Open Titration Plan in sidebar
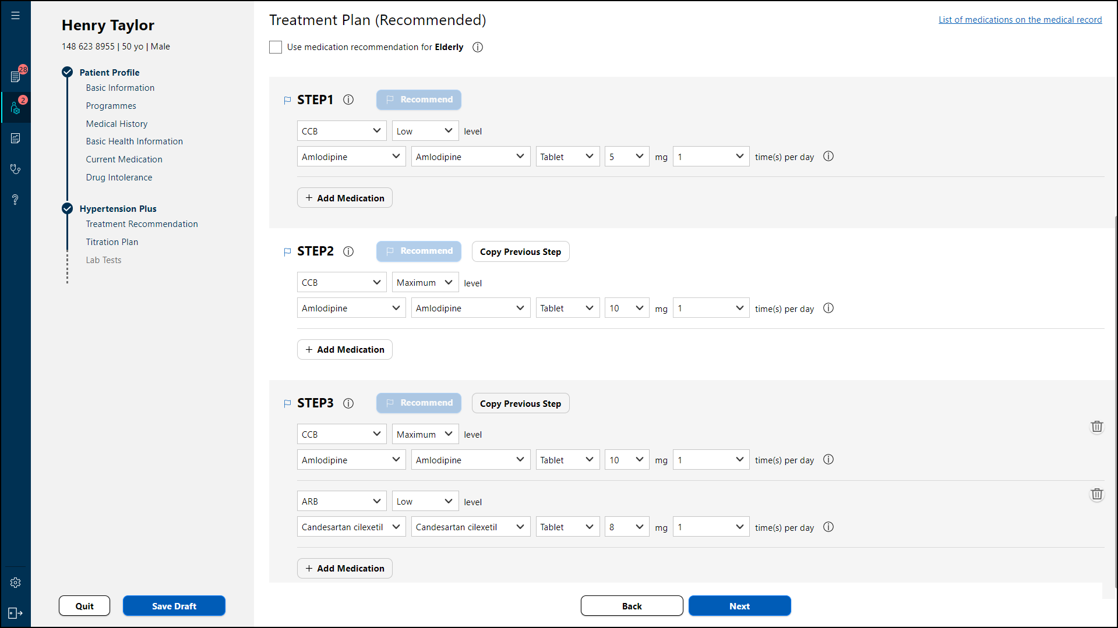Viewport: 1118px width, 628px height. click(x=112, y=242)
